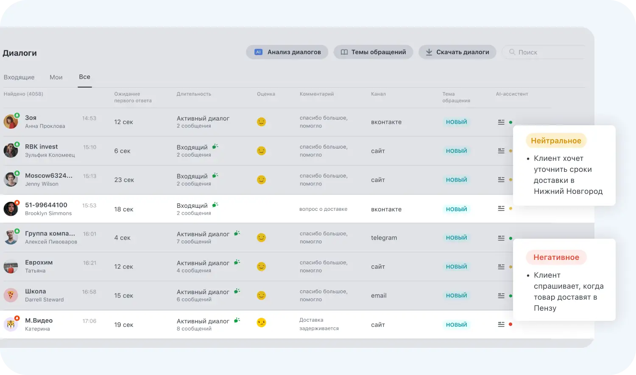Switch to the Мои tab
Viewport: 636px width, 375px height.
pos(56,77)
